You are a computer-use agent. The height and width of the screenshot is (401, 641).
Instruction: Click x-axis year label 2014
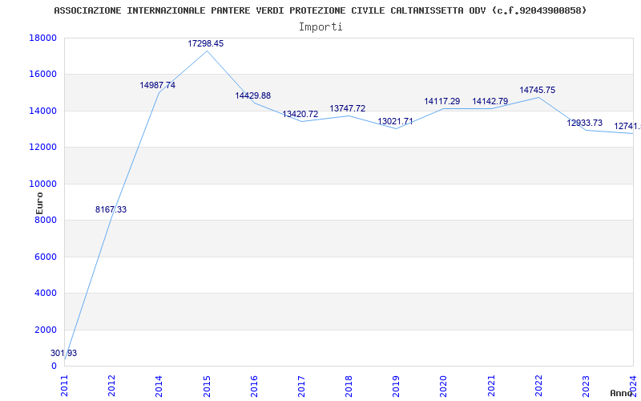159,386
